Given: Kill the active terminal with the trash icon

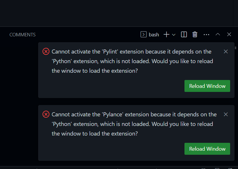Looking at the screenshot, I should 195,34.
